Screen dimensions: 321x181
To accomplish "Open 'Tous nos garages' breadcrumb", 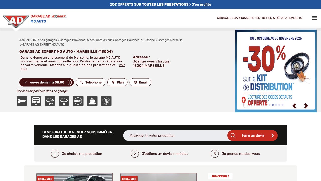I will [45, 40].
